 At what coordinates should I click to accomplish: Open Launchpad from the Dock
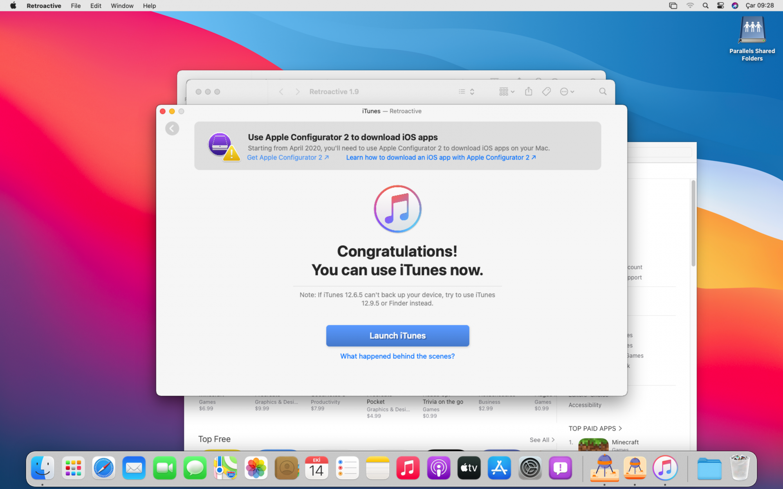[73, 468]
